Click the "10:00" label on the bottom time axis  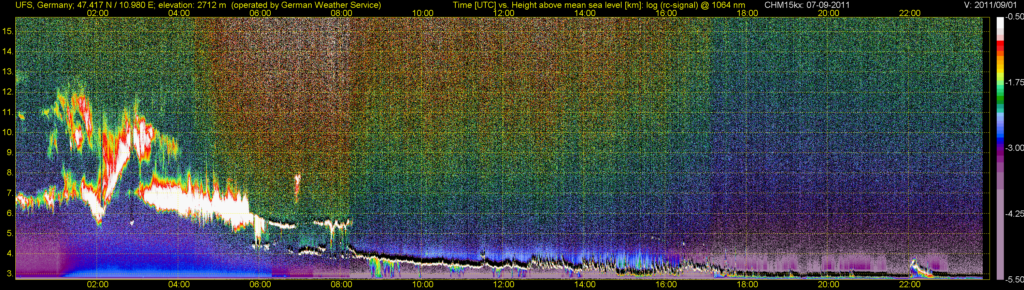[x=423, y=285]
